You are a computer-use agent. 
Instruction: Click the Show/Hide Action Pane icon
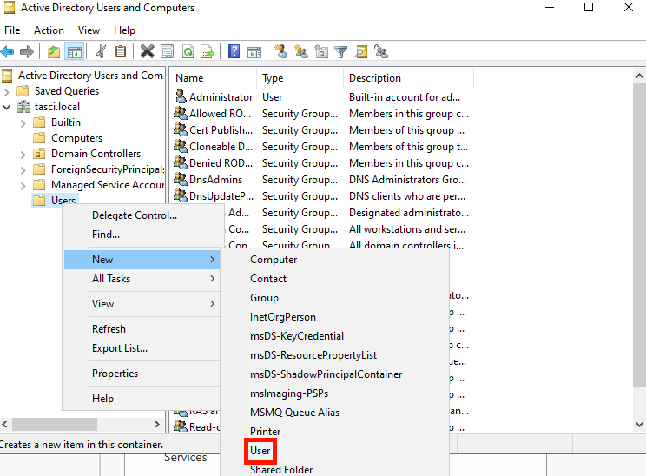coord(254,52)
